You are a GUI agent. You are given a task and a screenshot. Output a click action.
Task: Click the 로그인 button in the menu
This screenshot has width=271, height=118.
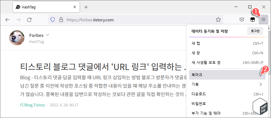point(255,31)
